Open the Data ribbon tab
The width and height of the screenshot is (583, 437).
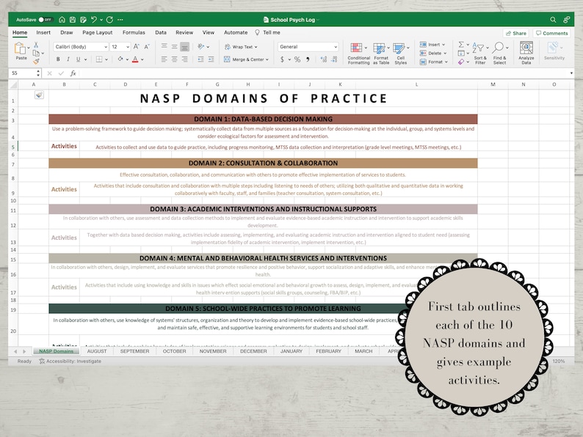(161, 33)
